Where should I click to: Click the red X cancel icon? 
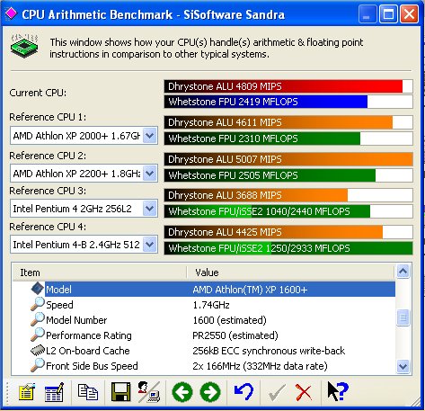pyautogui.click(x=304, y=392)
